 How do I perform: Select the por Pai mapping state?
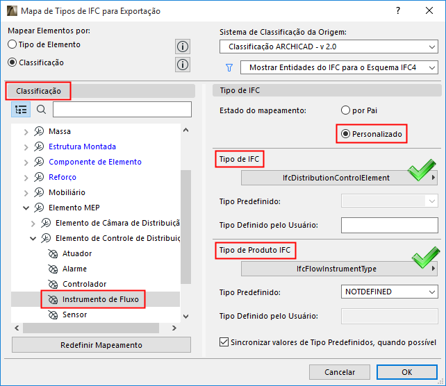pyautogui.click(x=345, y=110)
